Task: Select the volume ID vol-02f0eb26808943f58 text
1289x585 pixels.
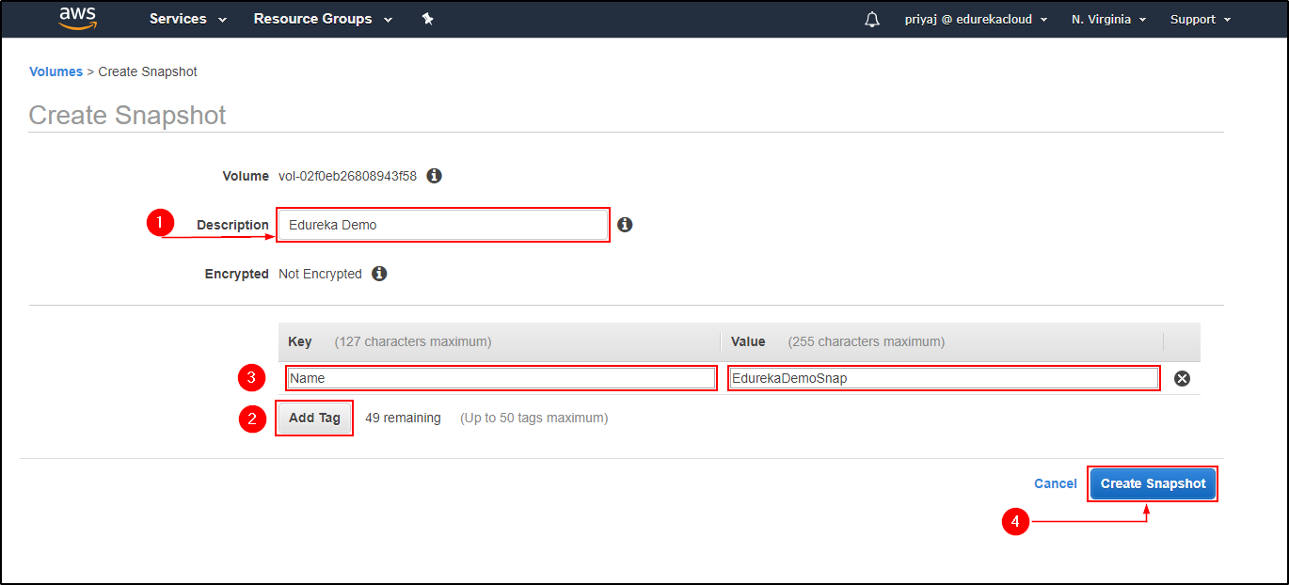Action: pos(347,176)
